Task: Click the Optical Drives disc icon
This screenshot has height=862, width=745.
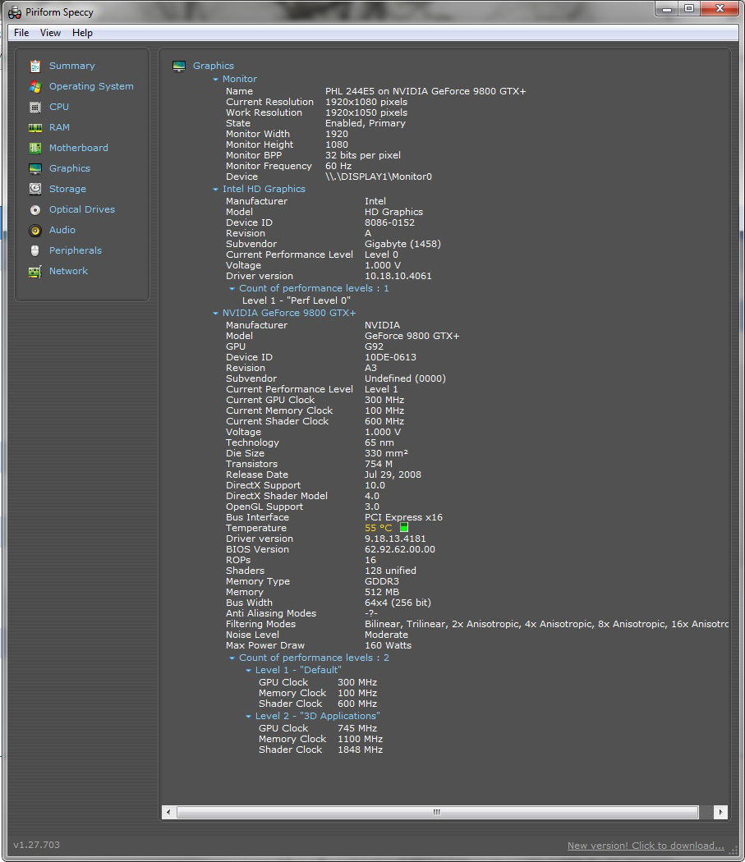Action: coord(34,209)
